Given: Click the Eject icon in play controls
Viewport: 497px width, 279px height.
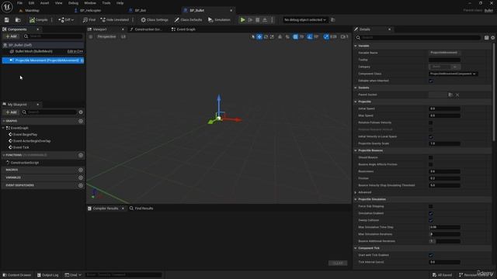Looking at the screenshot, I should click(265, 20).
